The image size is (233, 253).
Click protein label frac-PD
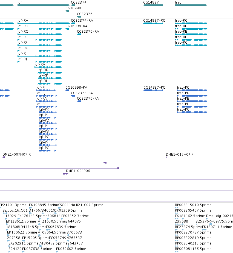pyautogui.click(x=183, y=93)
